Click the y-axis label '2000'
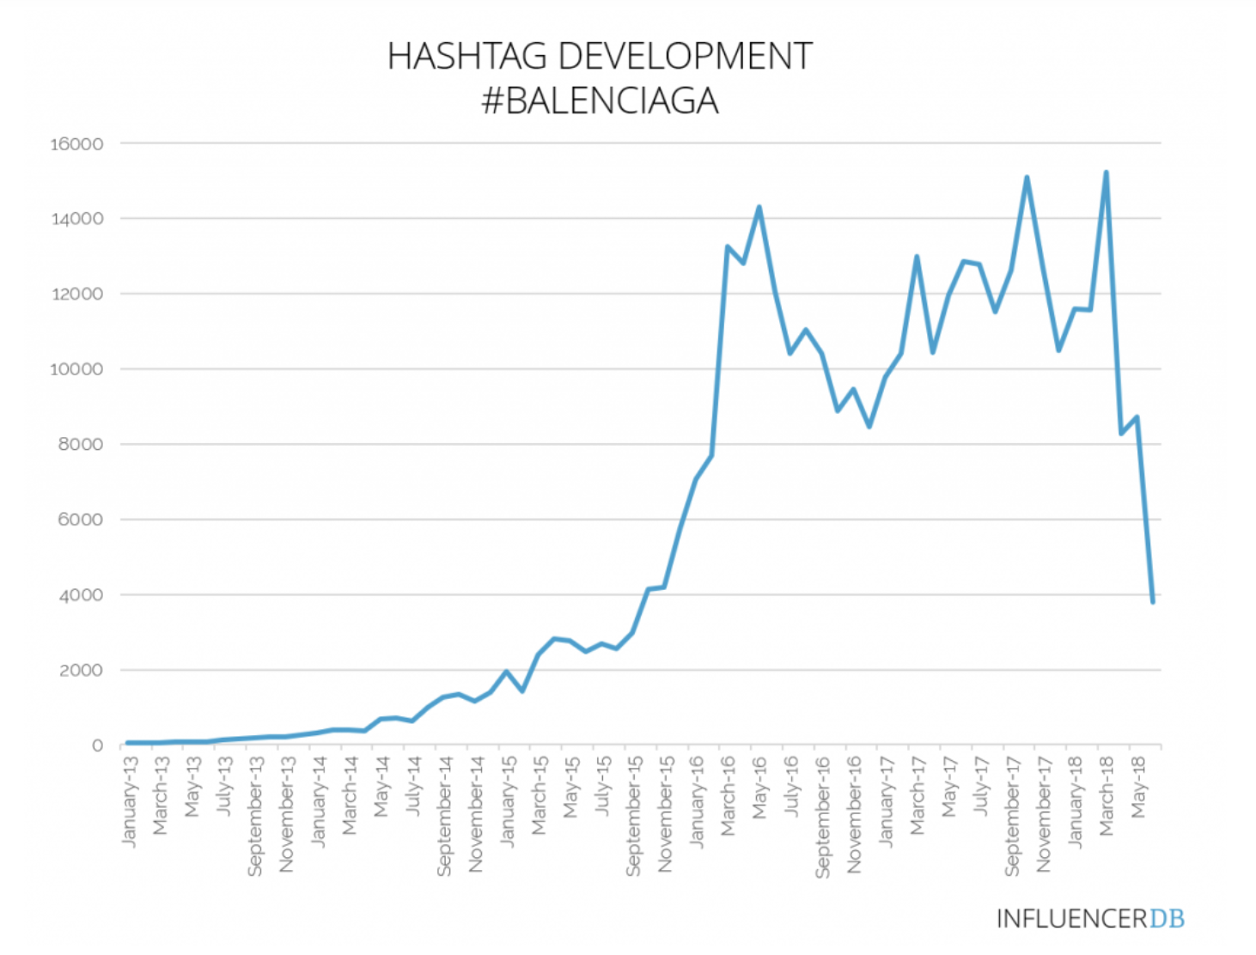Screen dimensions: 1256x955 coord(81,671)
